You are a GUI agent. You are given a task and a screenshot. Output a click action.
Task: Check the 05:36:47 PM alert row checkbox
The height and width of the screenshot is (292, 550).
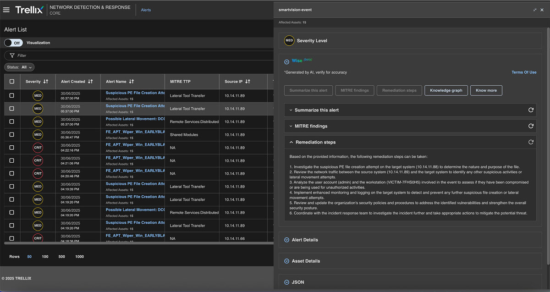12,135
